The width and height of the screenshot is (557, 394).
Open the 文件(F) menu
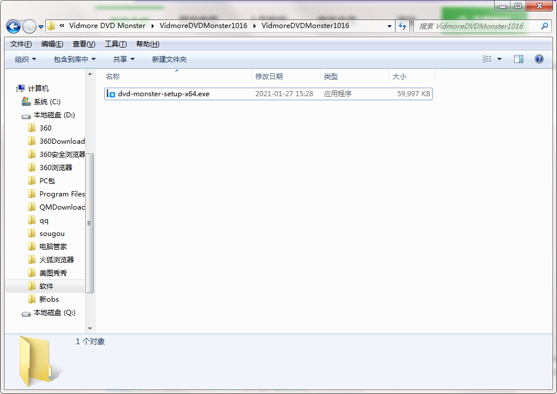tap(21, 44)
